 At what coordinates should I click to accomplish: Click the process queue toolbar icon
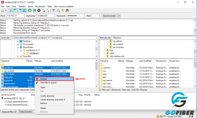pos(34,10)
